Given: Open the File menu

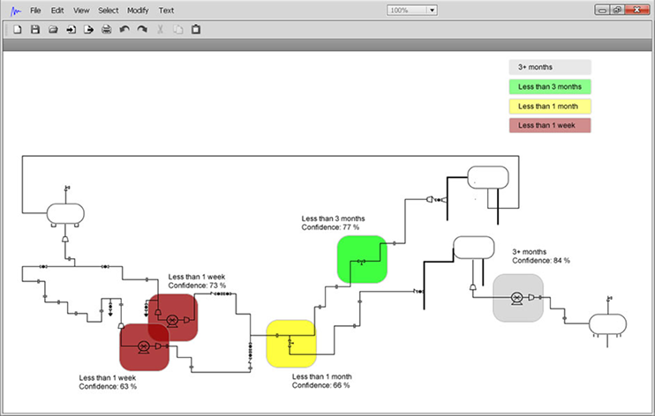Looking at the screenshot, I should pyautogui.click(x=35, y=11).
